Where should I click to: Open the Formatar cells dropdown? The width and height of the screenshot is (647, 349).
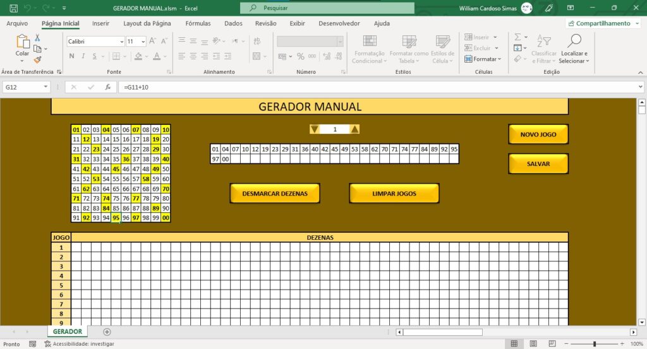483,59
